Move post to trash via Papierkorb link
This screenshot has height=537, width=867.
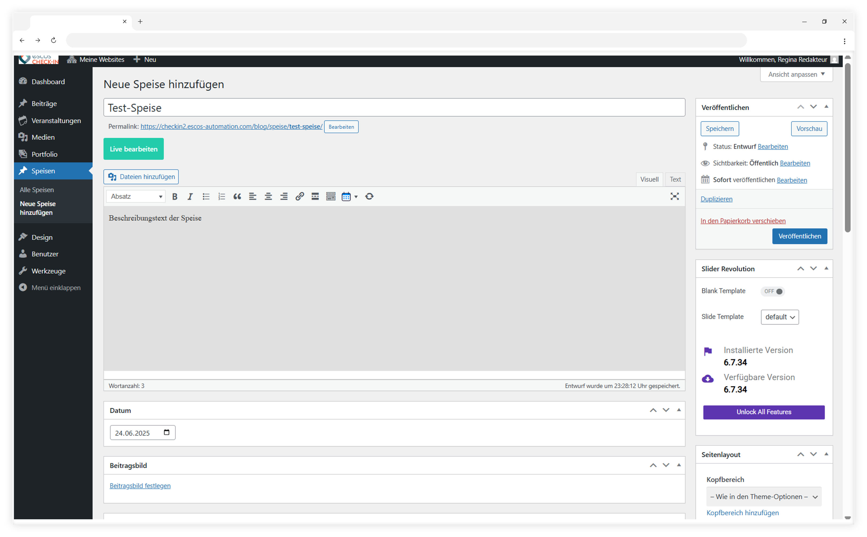(743, 221)
